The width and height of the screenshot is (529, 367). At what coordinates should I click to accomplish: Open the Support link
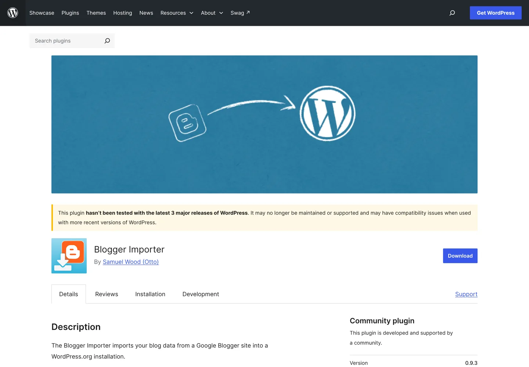click(x=466, y=294)
